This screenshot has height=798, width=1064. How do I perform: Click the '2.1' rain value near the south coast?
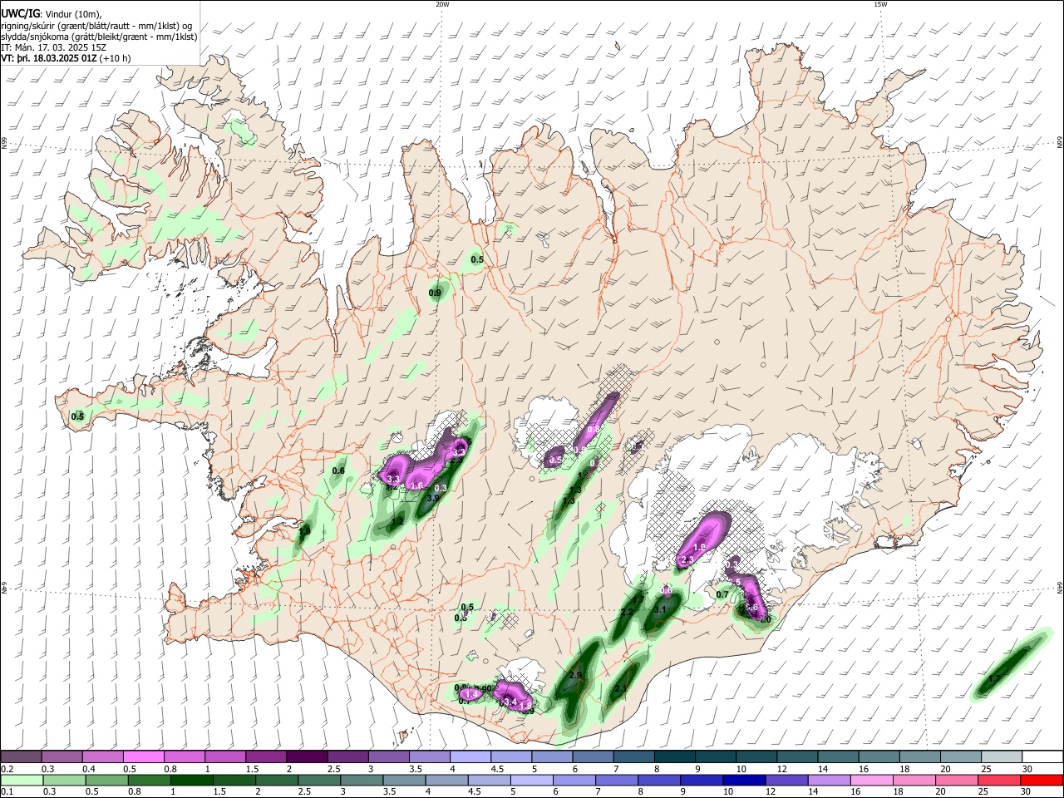[x=621, y=688]
